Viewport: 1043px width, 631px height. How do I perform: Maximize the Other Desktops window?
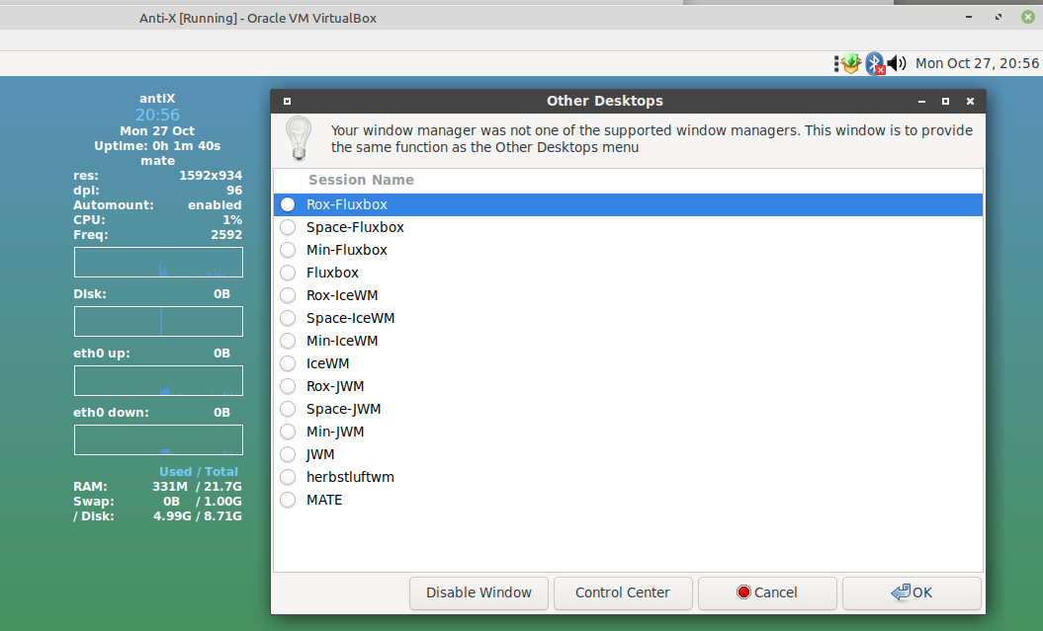pyautogui.click(x=945, y=101)
